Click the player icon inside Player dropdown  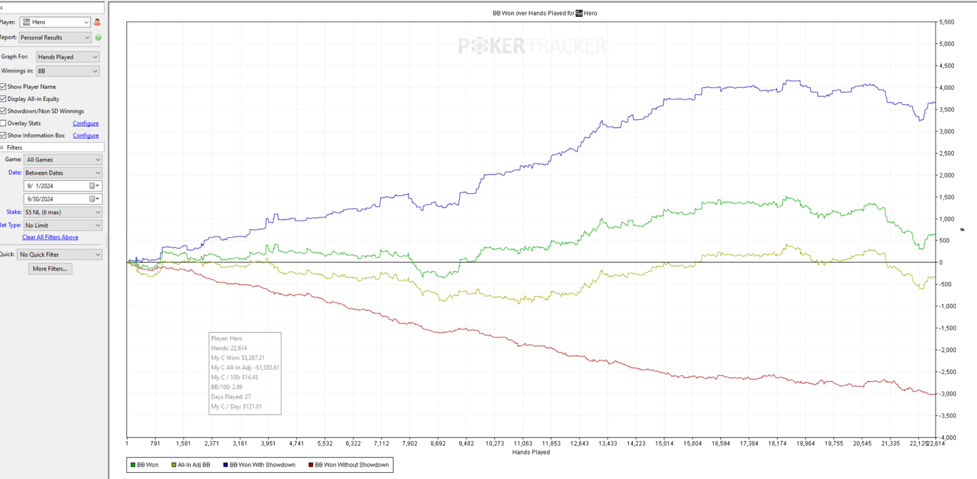[26, 22]
